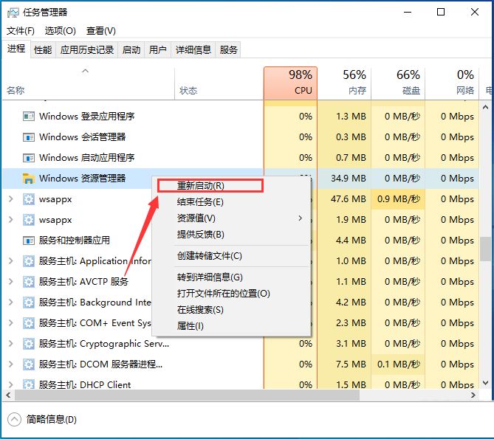Open the 资源值(V) submenu arrow
Image resolution: width=494 pixels, height=439 pixels.
click(301, 218)
